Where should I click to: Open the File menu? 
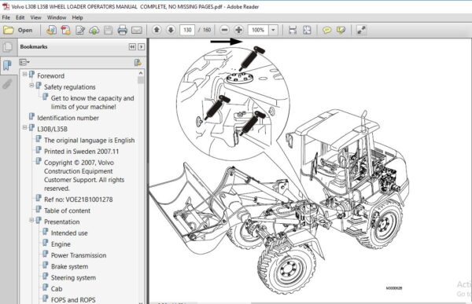pyautogui.click(x=6, y=17)
